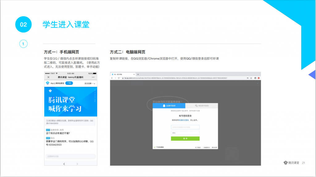Click the QQ account number input field

(185, 127)
